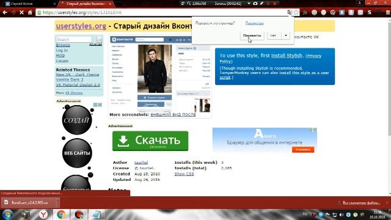Viewport: 391px width, 220px height.
Task: Go back with the browser back arrow
Action: coord(5,12)
